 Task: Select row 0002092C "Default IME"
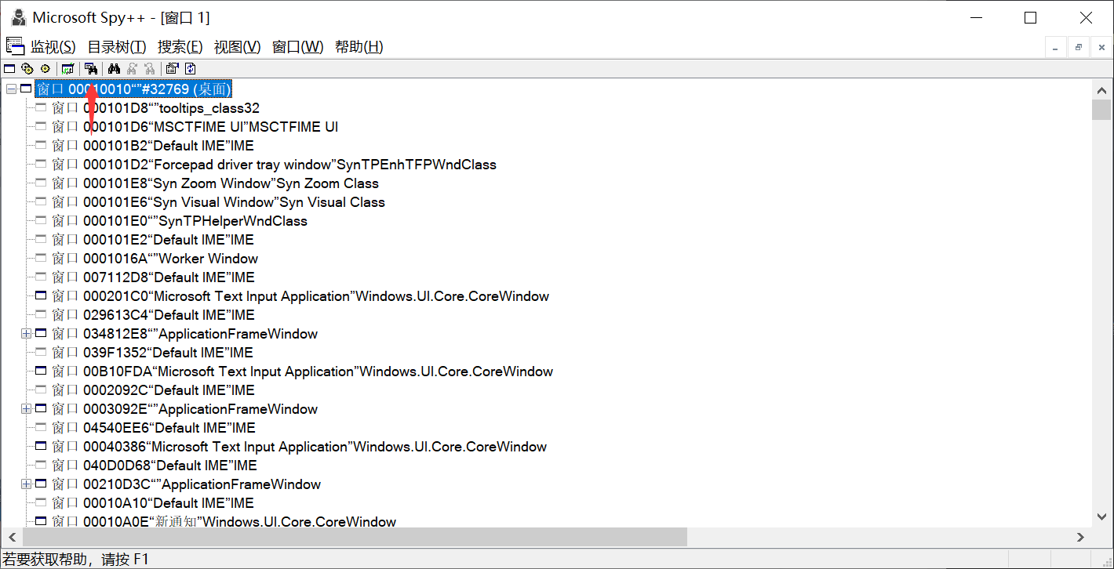coord(153,390)
